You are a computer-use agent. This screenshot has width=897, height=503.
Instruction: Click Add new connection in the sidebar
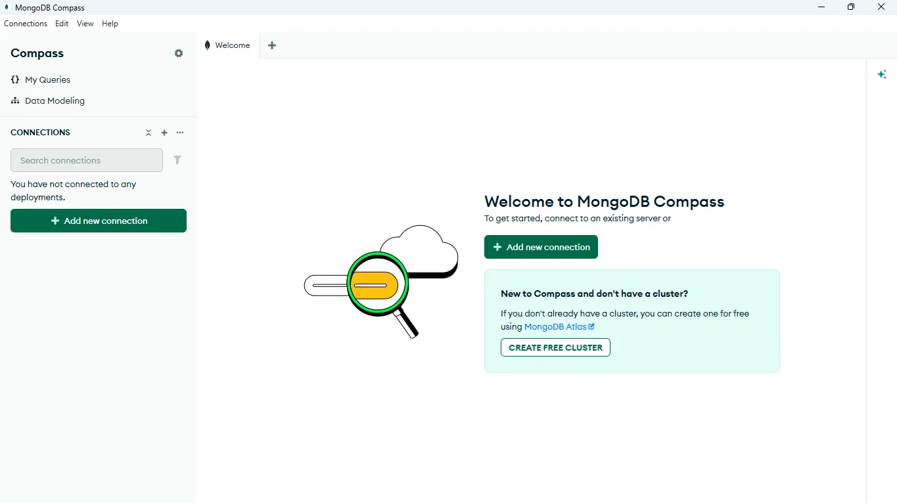[98, 221]
